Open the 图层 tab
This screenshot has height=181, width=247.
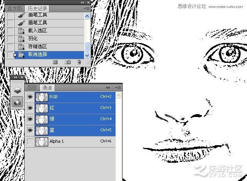pyautogui.click(x=32, y=88)
